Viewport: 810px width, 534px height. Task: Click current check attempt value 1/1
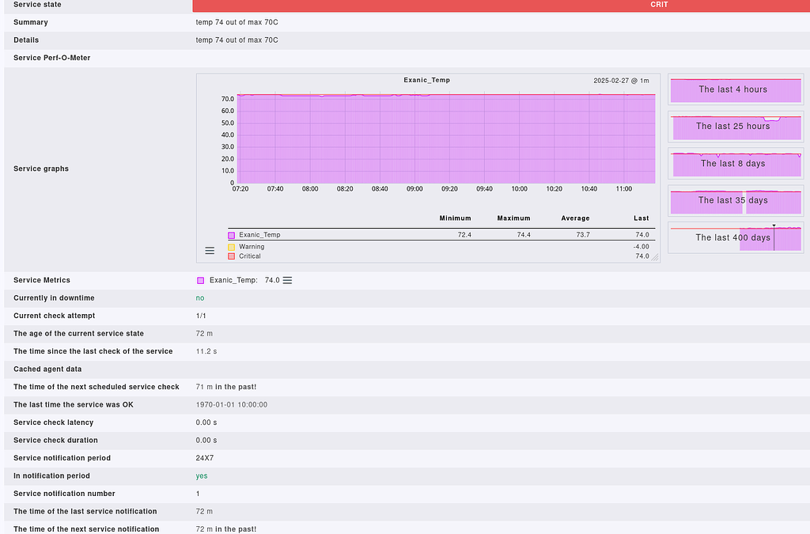[201, 316]
